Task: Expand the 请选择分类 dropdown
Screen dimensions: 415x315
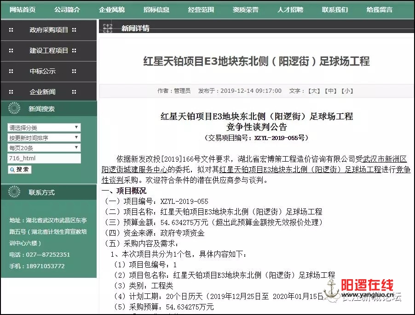Action: [x=44, y=128]
